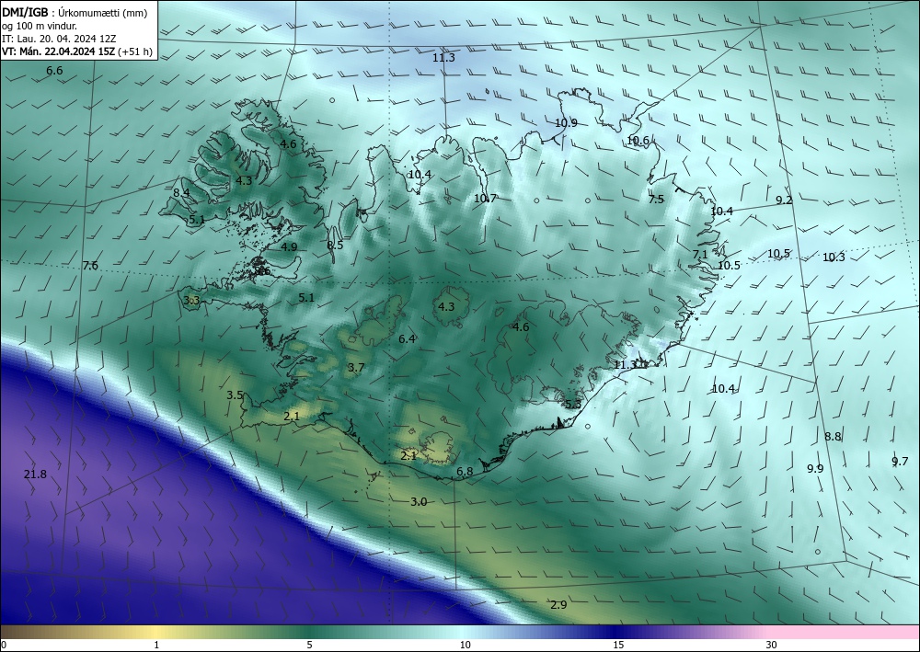Click the DMI/IGB Úrkomumætti (mm) title text

(75, 12)
